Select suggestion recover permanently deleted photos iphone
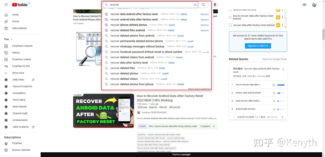325x157 pixels. (x=136, y=41)
